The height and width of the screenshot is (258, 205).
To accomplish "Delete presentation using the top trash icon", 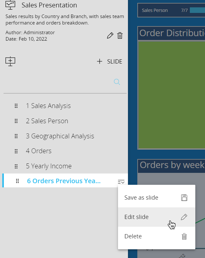I will pos(120,36).
